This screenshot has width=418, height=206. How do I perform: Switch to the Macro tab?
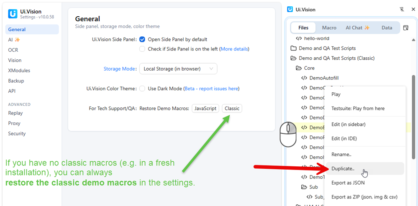[x=329, y=28]
